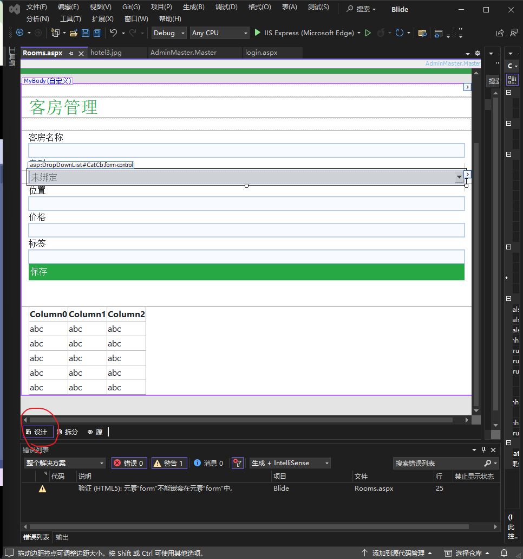Screen dimensions: 523x559
Task: Toggle the errors 0 filter button
Action: [x=129, y=463]
